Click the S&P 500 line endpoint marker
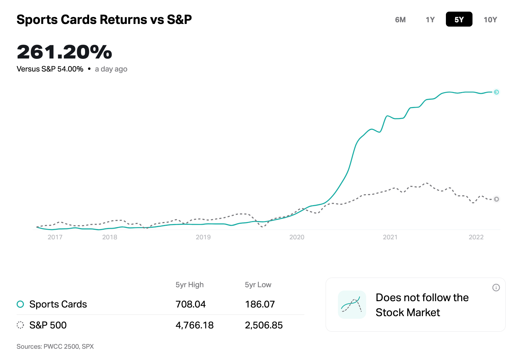Image resolution: width=519 pixels, height=361 pixels. click(x=496, y=199)
